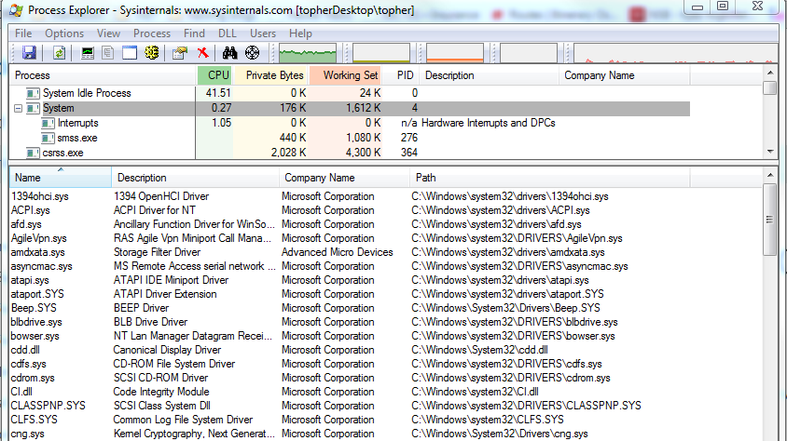
Task: Toggle the process tree view icon
Action: 107,52
